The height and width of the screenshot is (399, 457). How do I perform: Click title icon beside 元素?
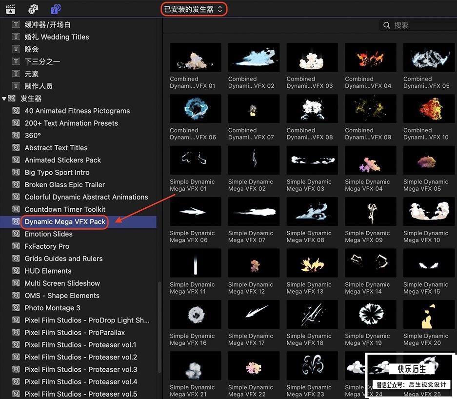[16, 74]
